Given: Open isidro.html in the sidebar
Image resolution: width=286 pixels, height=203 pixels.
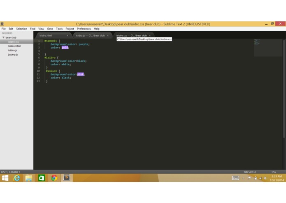Looking at the screenshot, I should pos(14,46).
